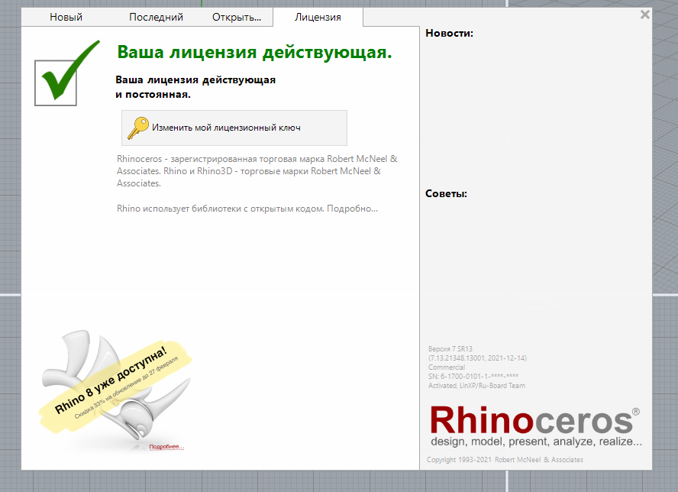This screenshot has height=492, width=678.
Task: Click the Новости heading
Action: pyautogui.click(x=449, y=34)
